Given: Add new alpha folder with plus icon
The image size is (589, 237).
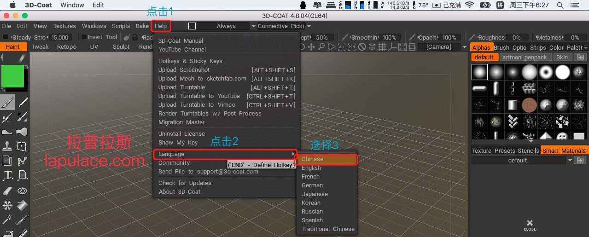Looking at the screenshot, I should (580, 58).
